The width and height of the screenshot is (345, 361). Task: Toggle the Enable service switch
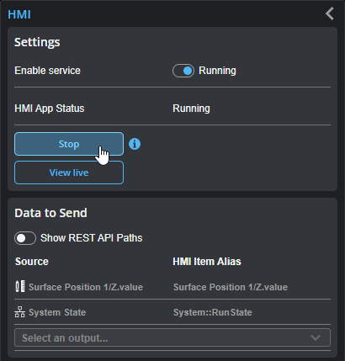pyautogui.click(x=183, y=71)
